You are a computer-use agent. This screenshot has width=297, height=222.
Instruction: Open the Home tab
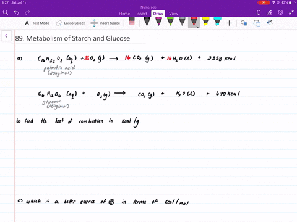pos(124,14)
